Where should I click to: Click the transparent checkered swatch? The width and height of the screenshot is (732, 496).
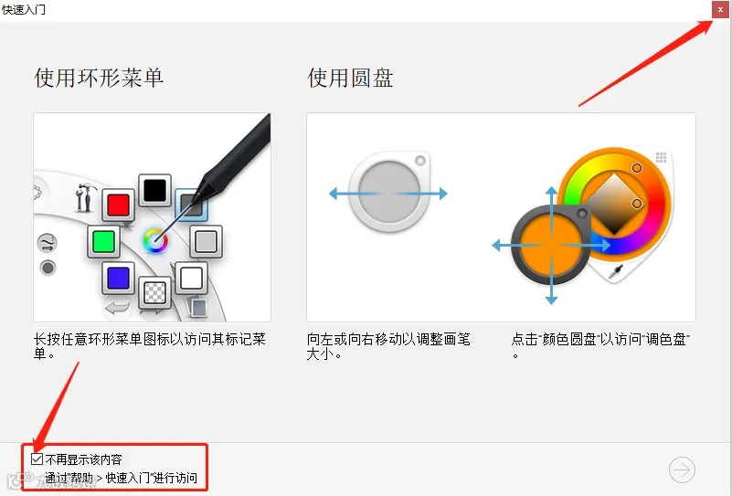click(155, 293)
